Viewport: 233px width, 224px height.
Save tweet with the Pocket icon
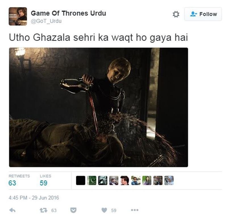(x=73, y=210)
